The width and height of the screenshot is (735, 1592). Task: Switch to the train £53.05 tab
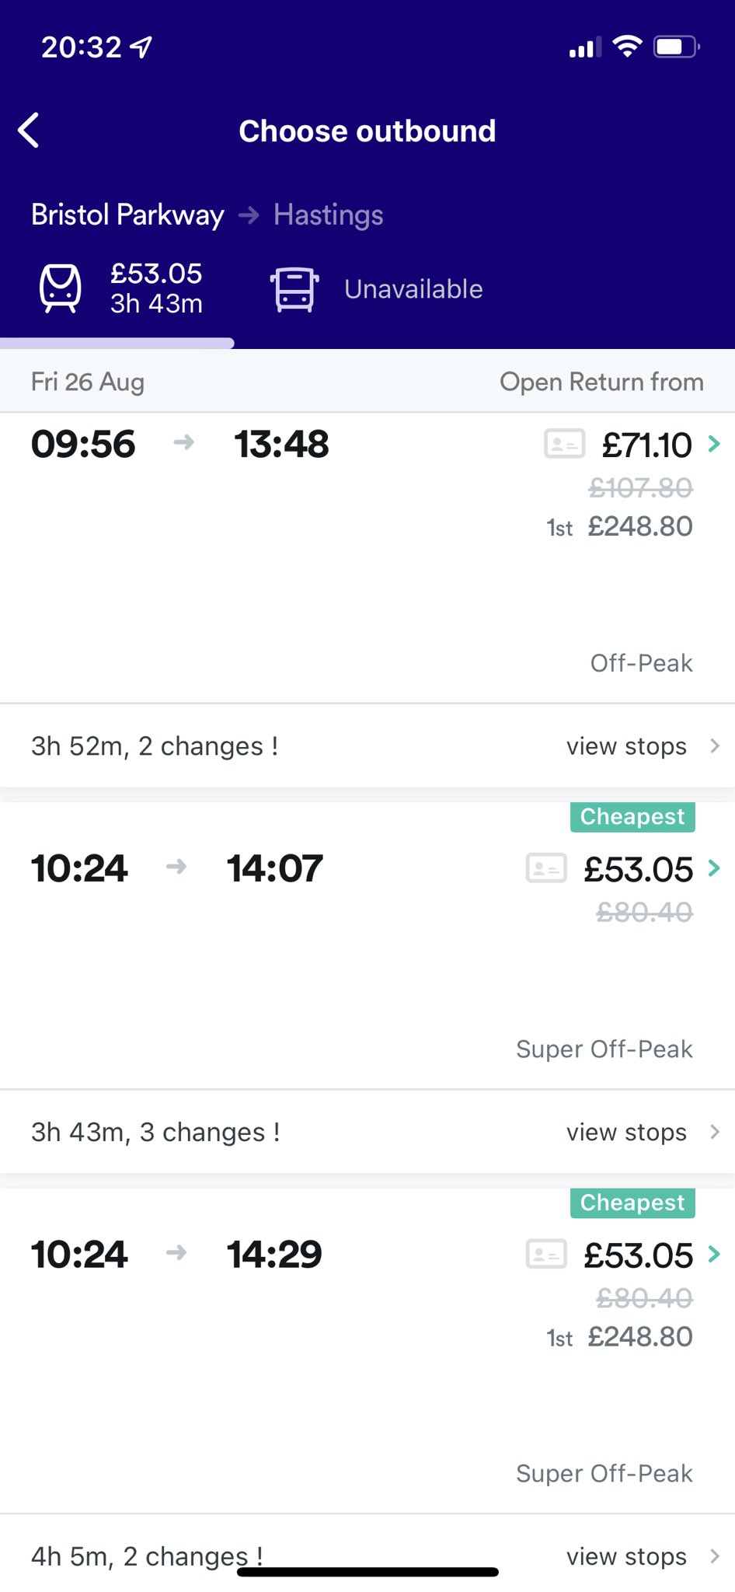155,288
